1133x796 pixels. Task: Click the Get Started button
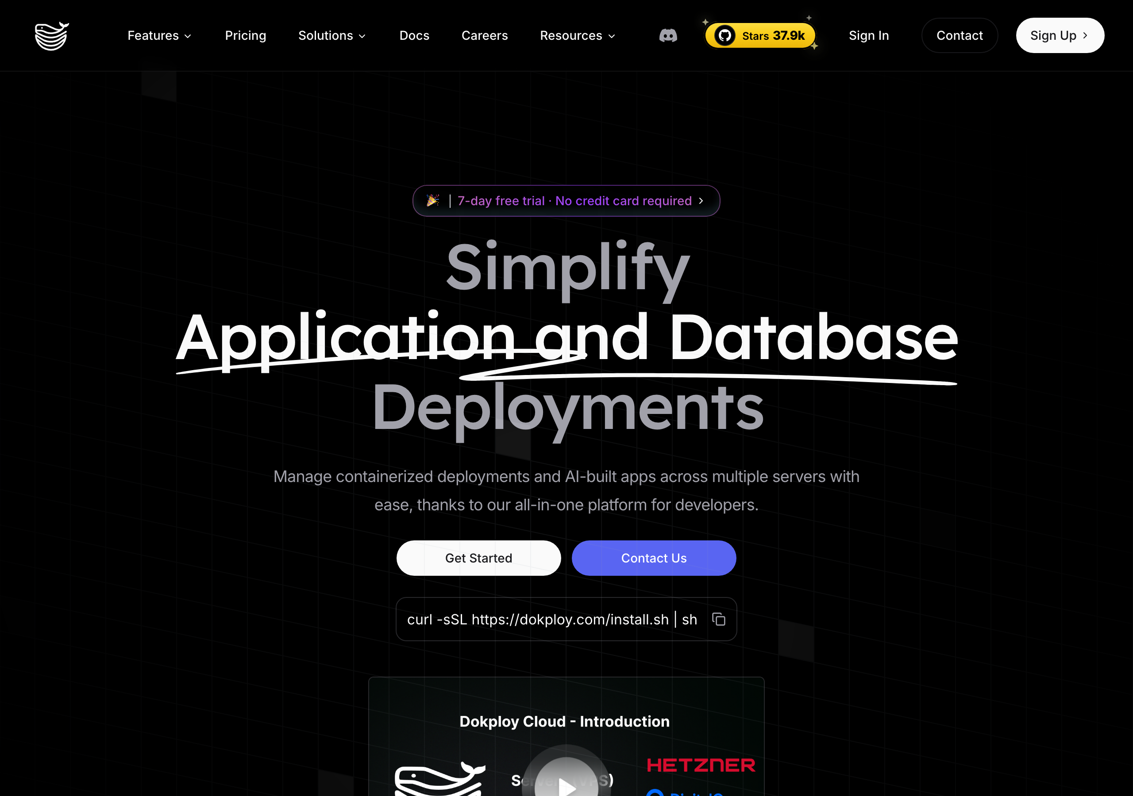point(478,558)
